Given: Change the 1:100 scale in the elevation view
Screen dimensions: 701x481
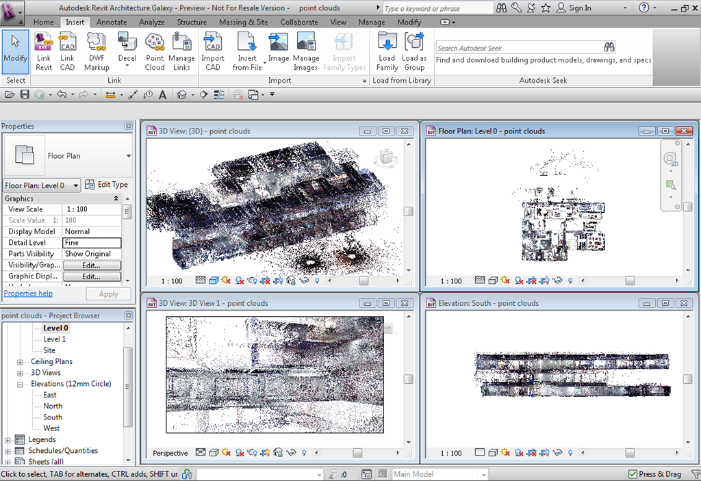Looking at the screenshot, I should click(x=450, y=452).
